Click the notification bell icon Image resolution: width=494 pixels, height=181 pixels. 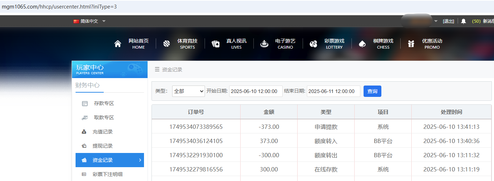[x=463, y=21]
